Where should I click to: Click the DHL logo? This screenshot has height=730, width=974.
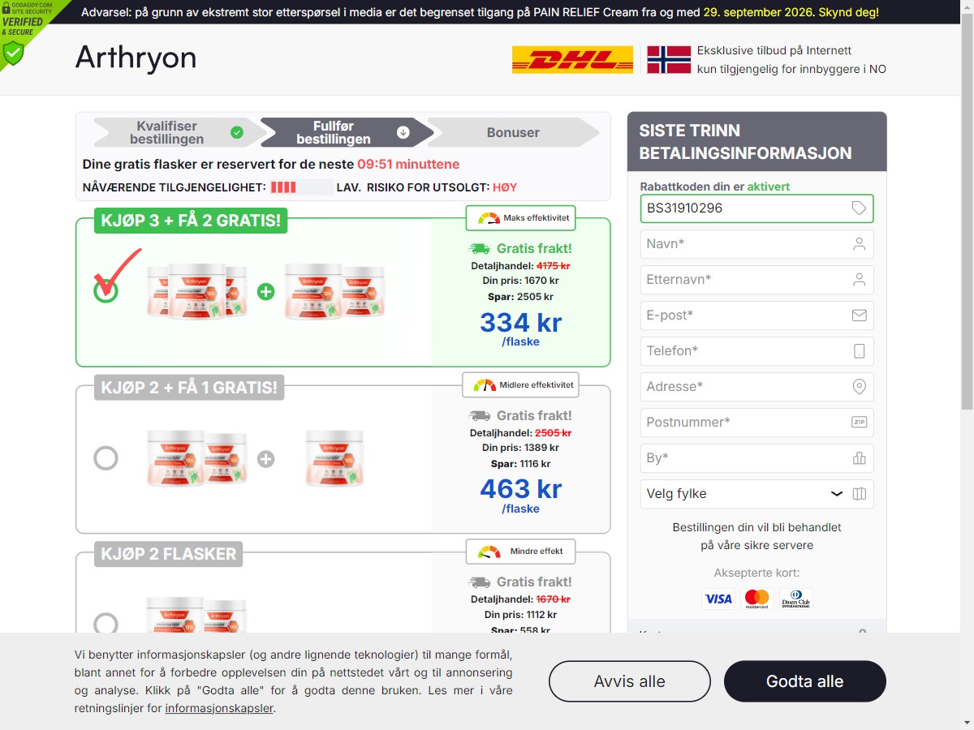(x=572, y=60)
